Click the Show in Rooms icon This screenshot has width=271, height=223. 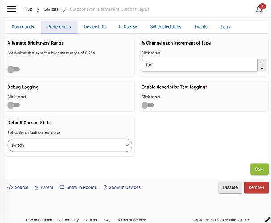pos(62,187)
